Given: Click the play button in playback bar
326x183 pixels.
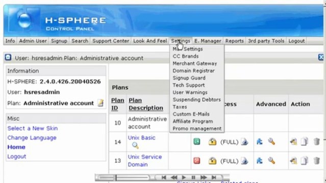Looking at the screenshot, I should click(x=184, y=177).
